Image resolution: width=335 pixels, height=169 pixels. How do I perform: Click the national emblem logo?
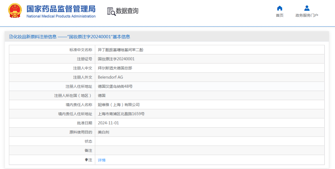(15, 11)
